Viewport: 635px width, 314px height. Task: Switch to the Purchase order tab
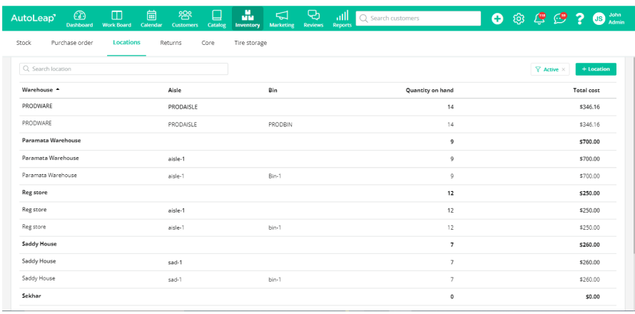click(72, 43)
